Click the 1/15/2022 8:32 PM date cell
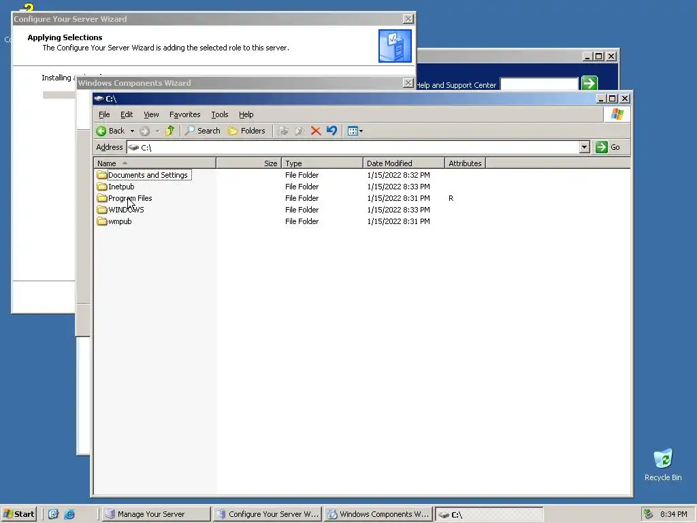The image size is (697, 523). (x=398, y=175)
